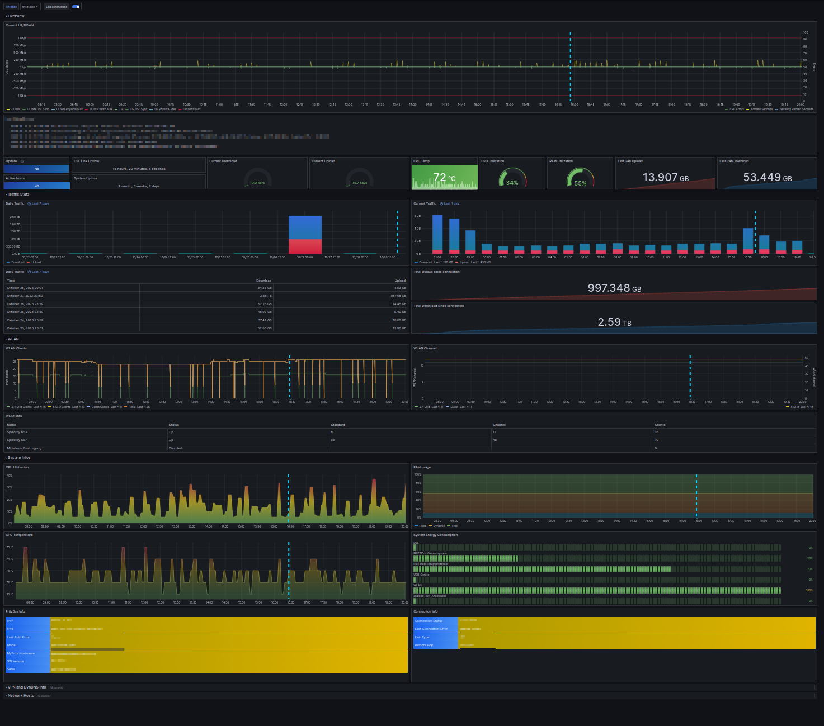Click the Current Download gauge
Viewport: 824px width, 726px height.
tap(257, 178)
